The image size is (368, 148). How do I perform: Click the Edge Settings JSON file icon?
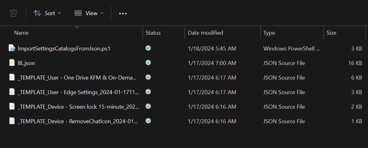point(12,92)
